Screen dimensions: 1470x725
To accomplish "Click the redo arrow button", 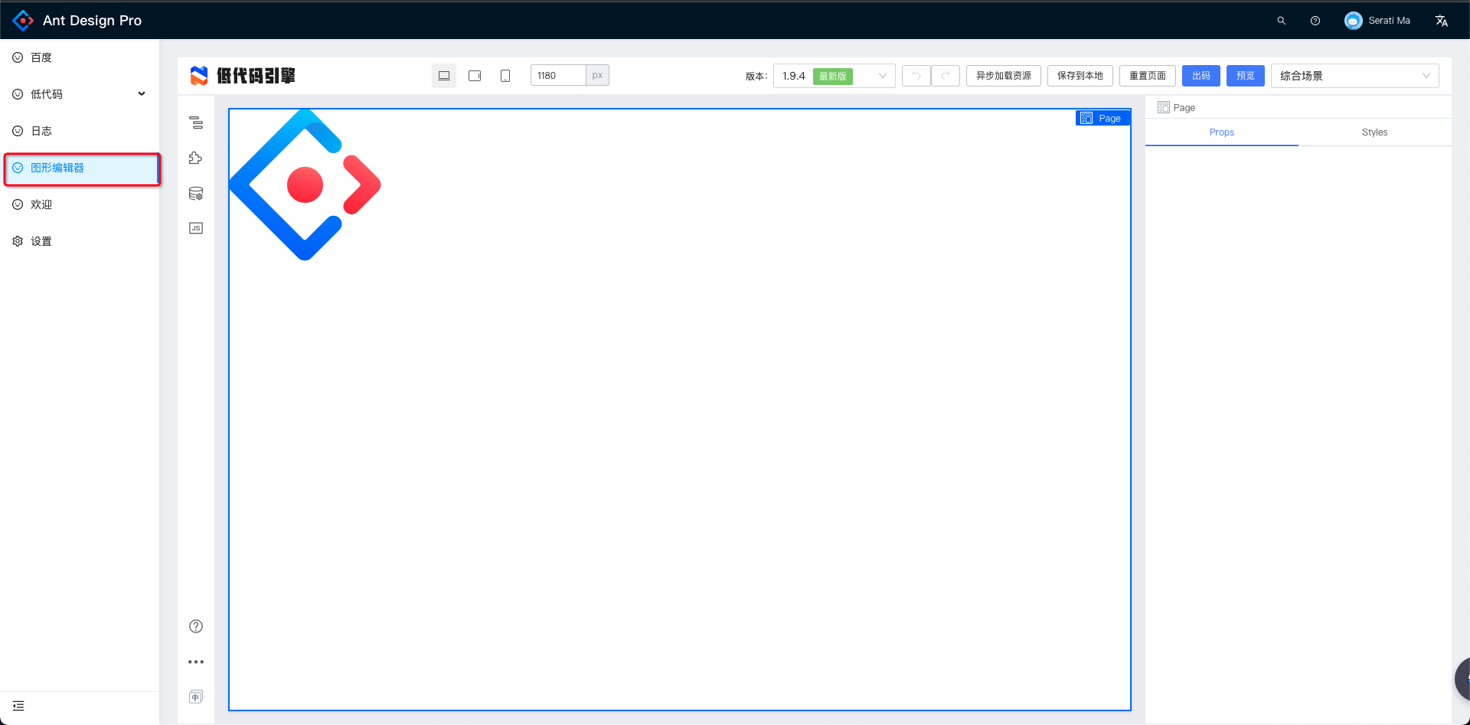I will (x=946, y=76).
